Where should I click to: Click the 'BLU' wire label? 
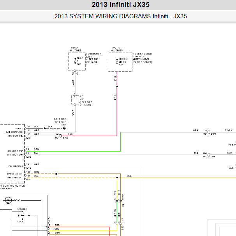coord(229,153)
